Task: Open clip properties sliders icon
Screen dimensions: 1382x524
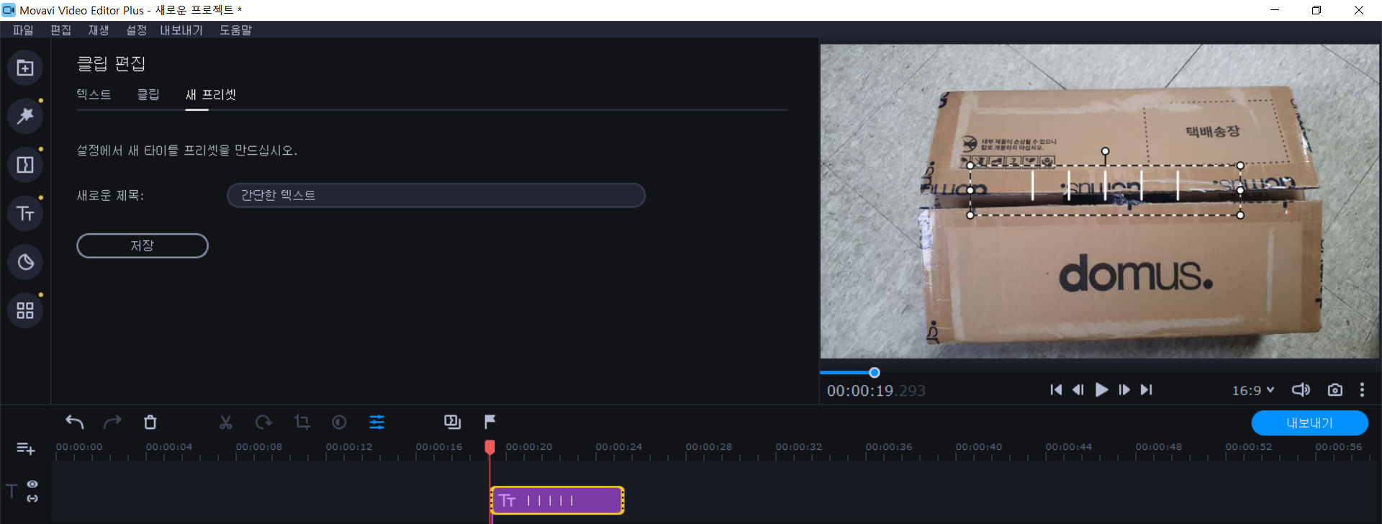Action: (377, 422)
